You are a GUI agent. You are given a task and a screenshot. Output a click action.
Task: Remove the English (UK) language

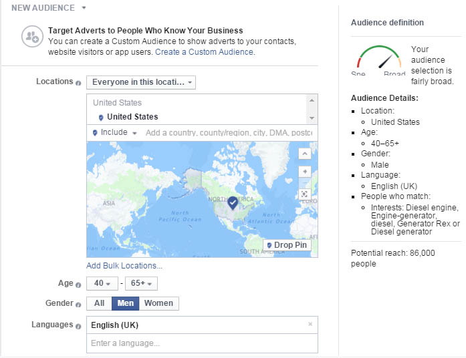pyautogui.click(x=310, y=325)
